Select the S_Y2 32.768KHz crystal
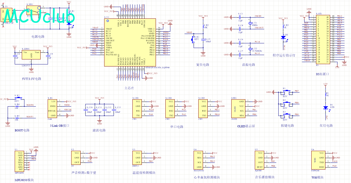 pos(250,49)
